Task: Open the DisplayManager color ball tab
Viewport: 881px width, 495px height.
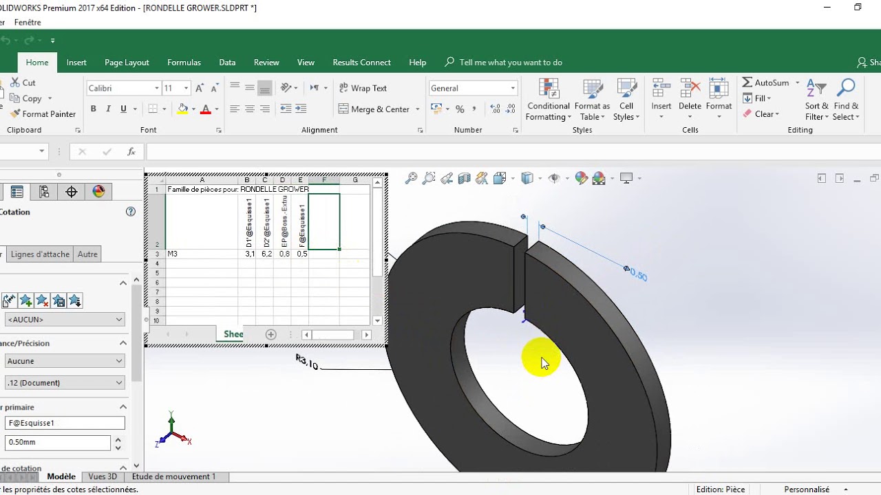Action: click(98, 192)
